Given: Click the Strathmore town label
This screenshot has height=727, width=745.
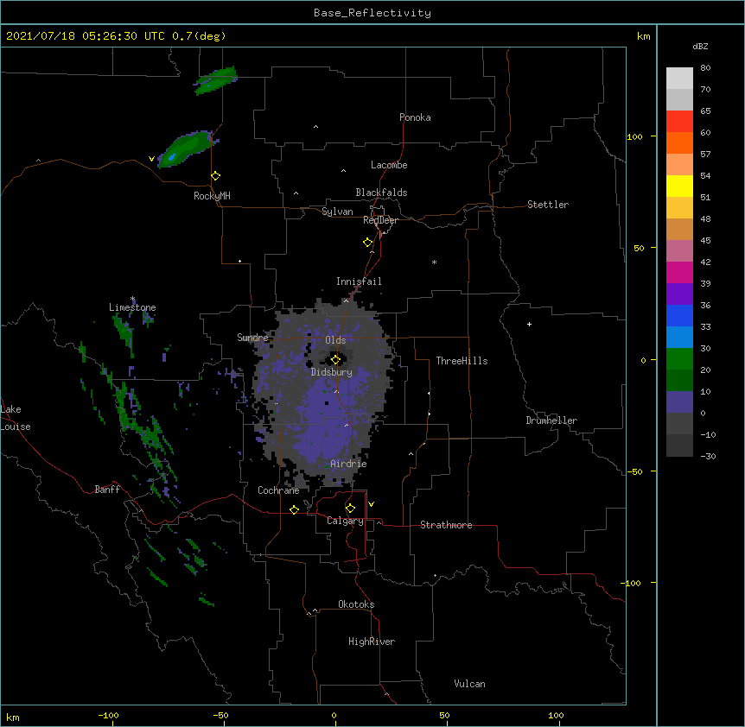Looking at the screenshot, I should (x=446, y=525).
